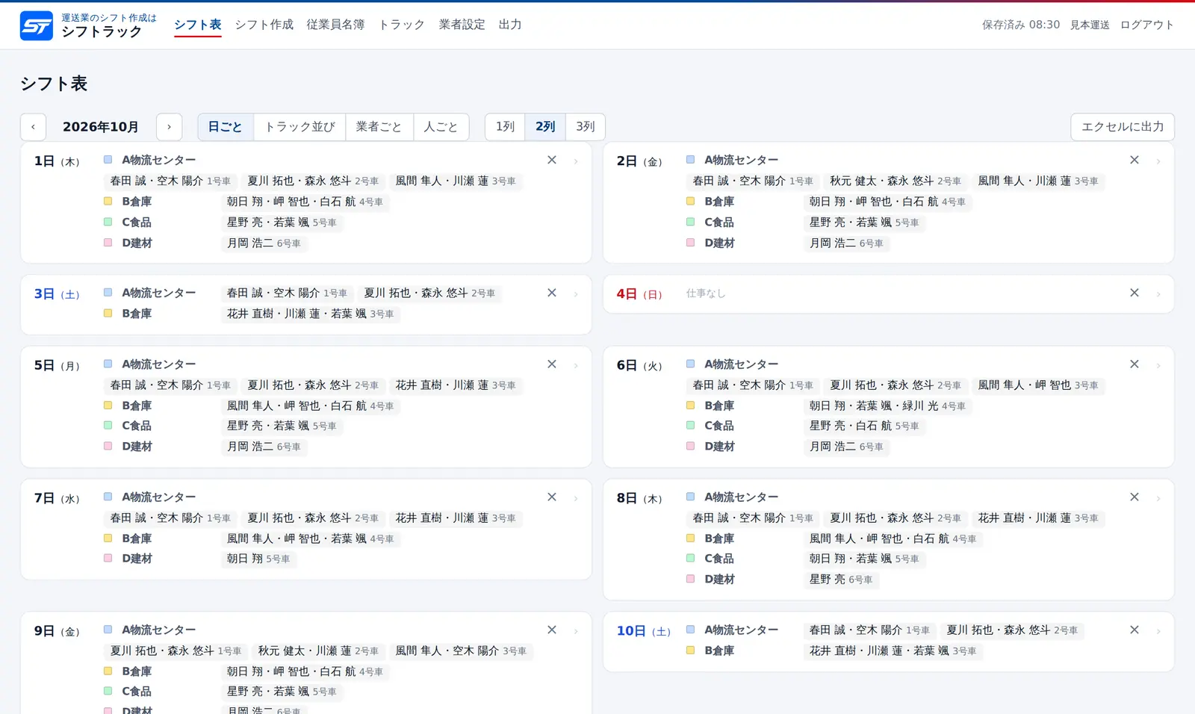Expand 4日 (日) card chevron
Screen dimensions: 1195x714
[1158, 294]
